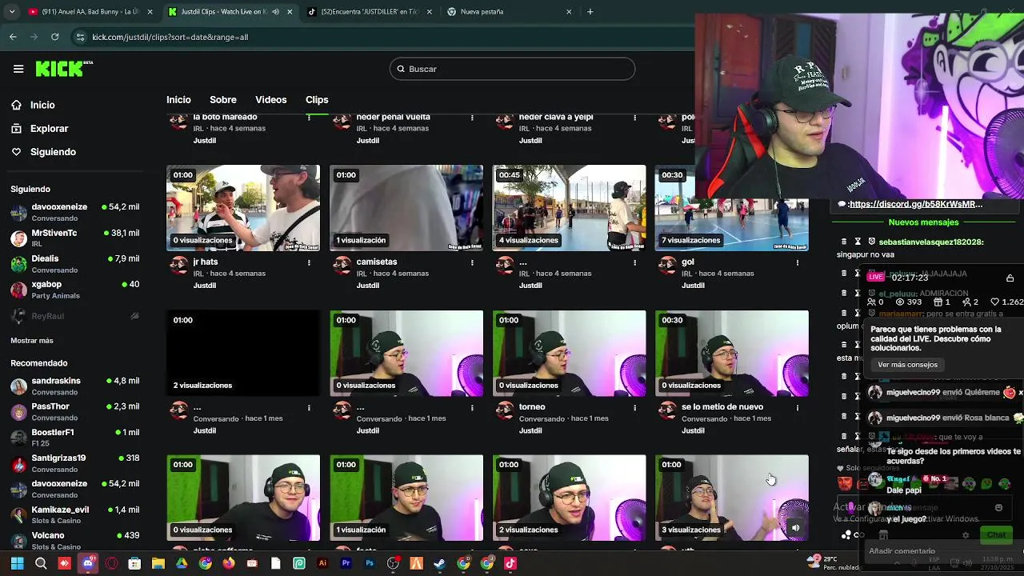Toggle volume on the hovered clip thumbnail
Screen dimensions: 1024x576
pyautogui.click(x=795, y=527)
